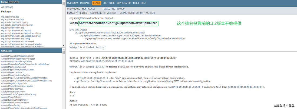
Task: Open the HELP navigation tab
Action: [144, 3]
